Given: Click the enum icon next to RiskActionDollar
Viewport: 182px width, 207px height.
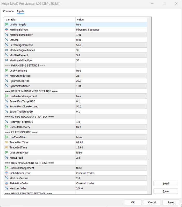Looking at the screenshot, I should point(6,183).
